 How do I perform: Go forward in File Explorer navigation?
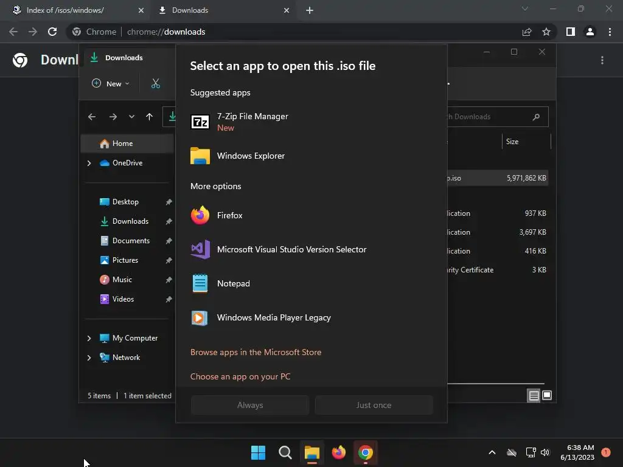tap(113, 117)
